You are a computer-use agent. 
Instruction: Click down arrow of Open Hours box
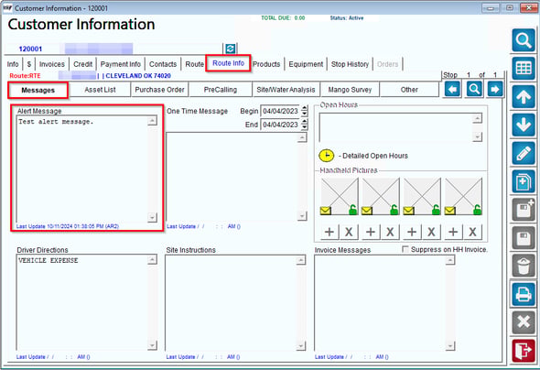(x=477, y=136)
